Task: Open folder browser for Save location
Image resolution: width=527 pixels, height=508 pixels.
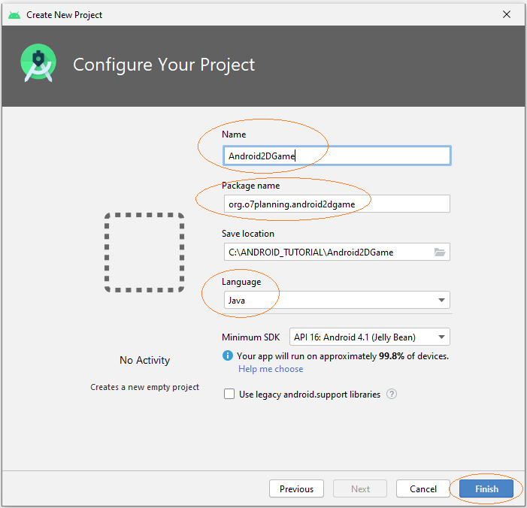Action: pyautogui.click(x=440, y=252)
